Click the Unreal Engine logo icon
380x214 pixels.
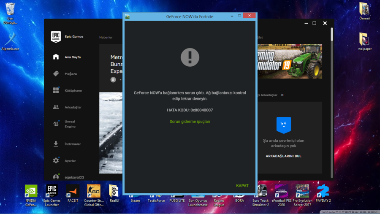pyautogui.click(x=56, y=124)
